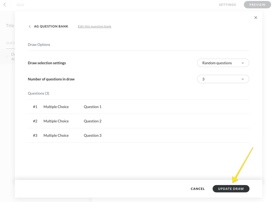
Task: Open Settings in the top bar
Action: tap(227, 5)
